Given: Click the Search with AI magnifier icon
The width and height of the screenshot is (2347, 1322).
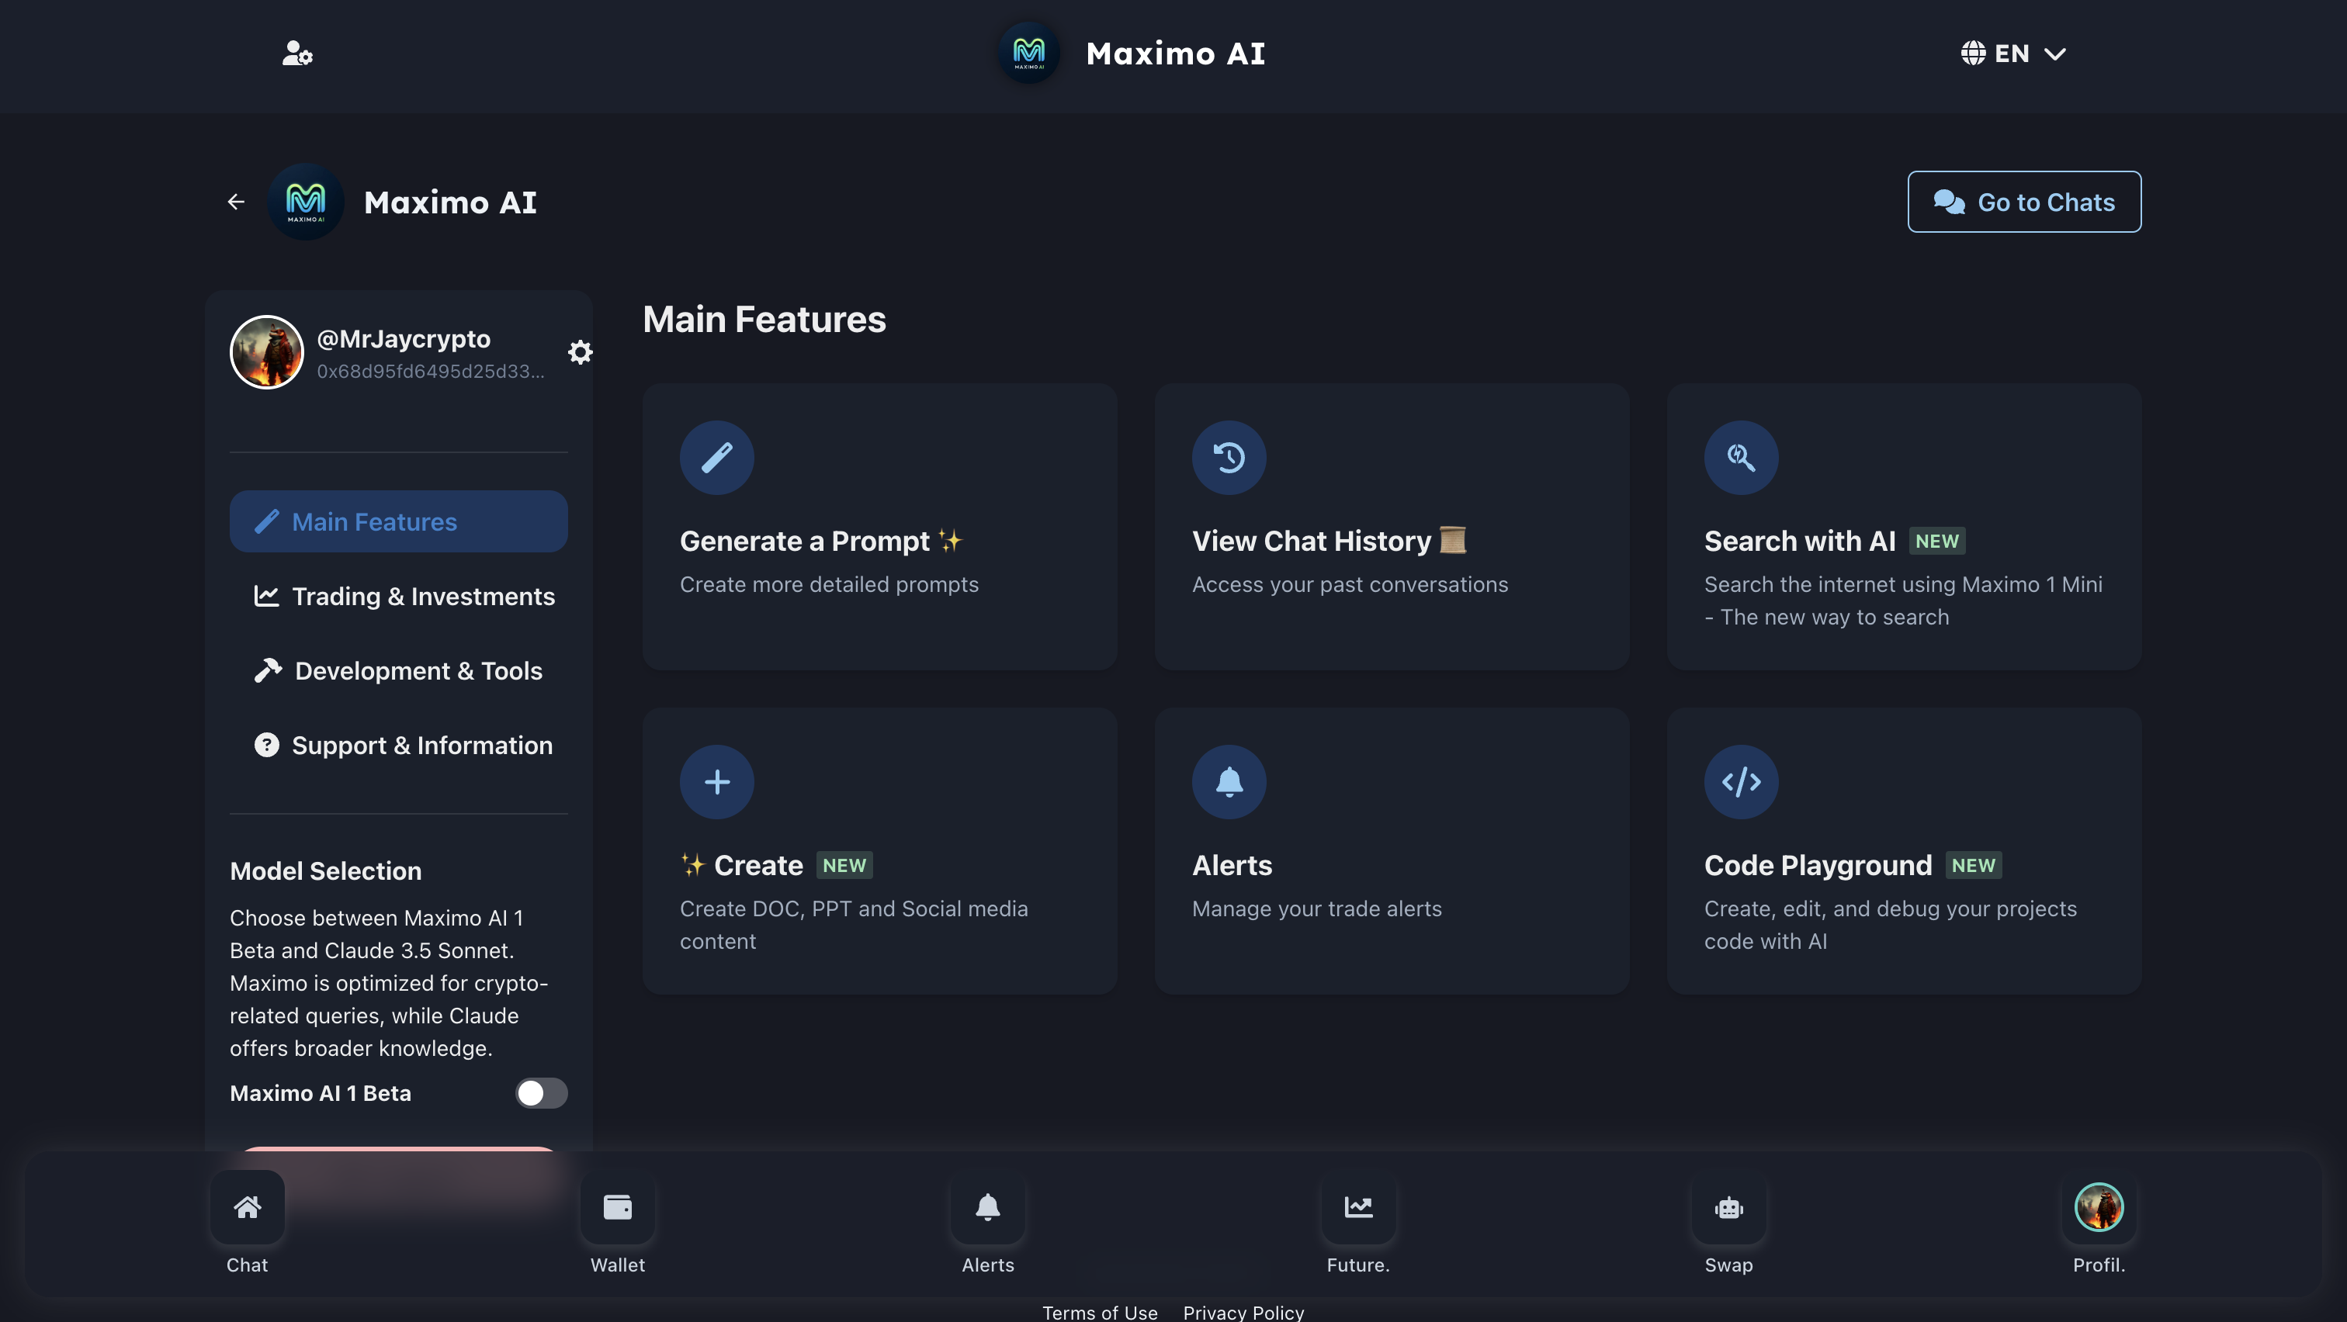Looking at the screenshot, I should pos(1740,457).
